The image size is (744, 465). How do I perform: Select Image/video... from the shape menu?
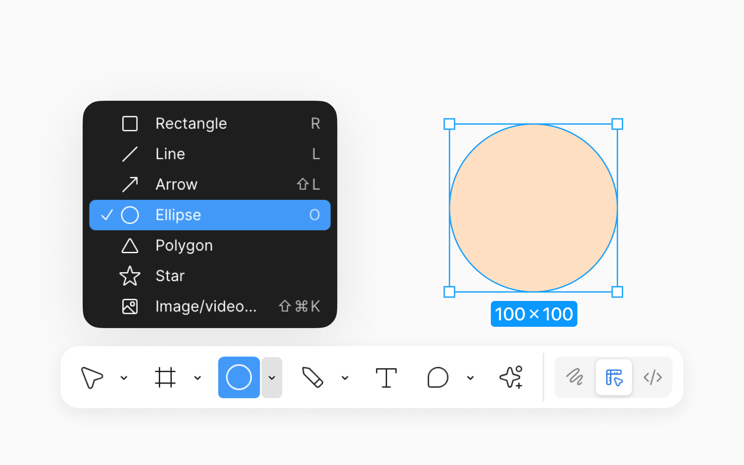click(x=206, y=306)
